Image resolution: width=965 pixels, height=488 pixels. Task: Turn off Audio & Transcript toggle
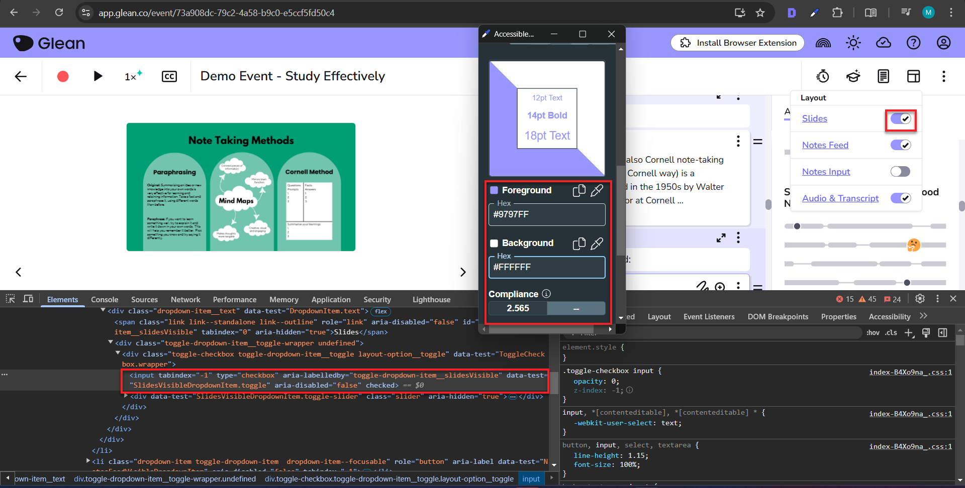point(900,198)
